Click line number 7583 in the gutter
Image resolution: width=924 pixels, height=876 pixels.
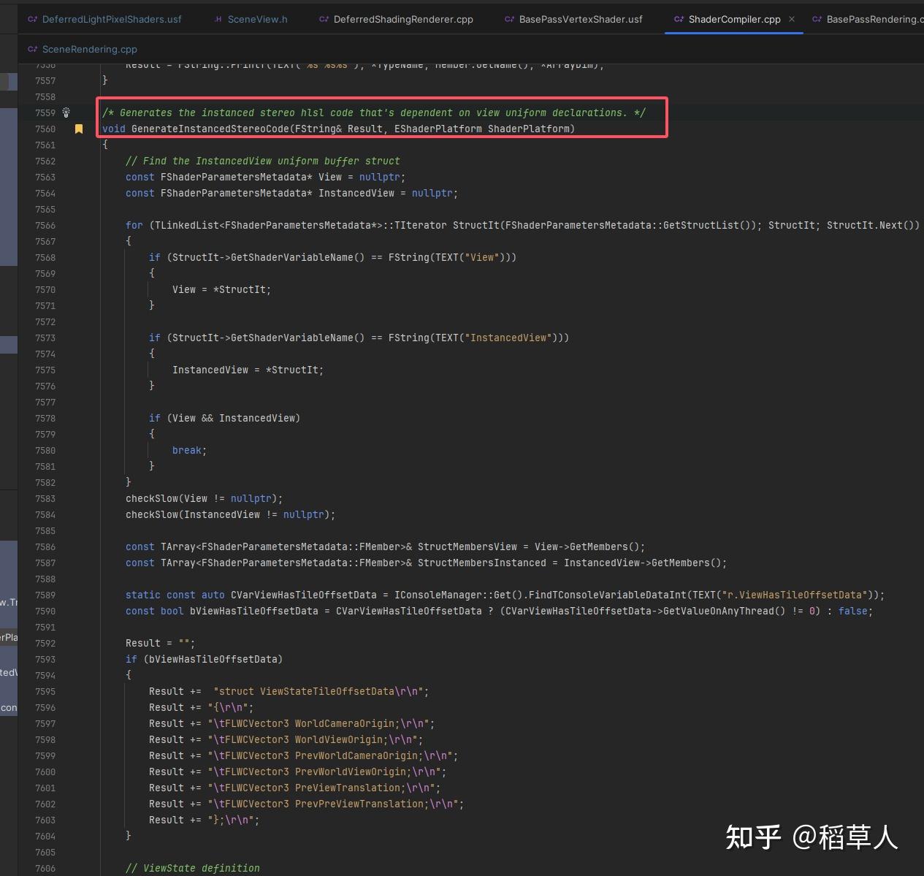click(45, 498)
